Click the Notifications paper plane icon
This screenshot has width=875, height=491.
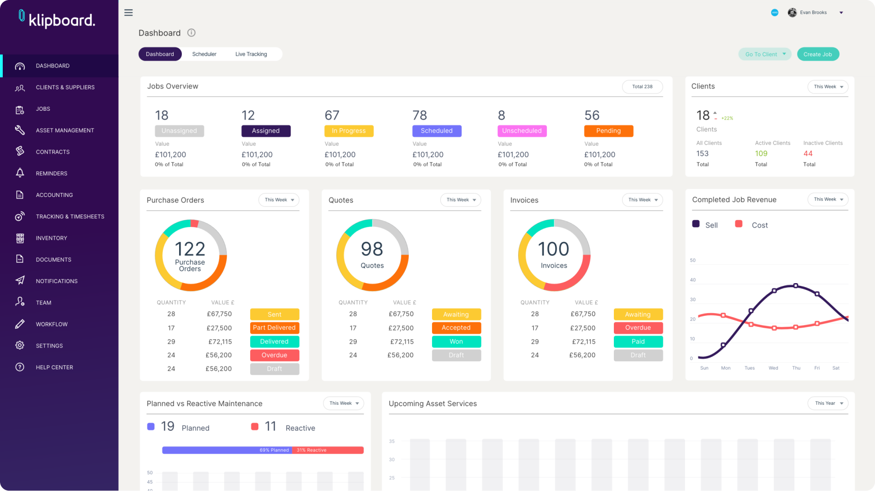(x=20, y=281)
